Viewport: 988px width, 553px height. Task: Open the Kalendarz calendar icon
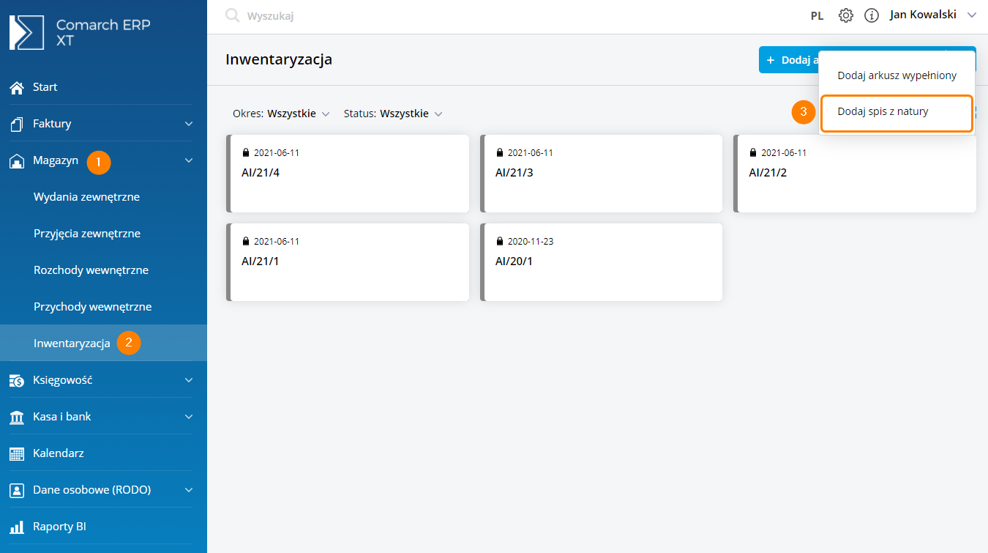pyautogui.click(x=17, y=453)
